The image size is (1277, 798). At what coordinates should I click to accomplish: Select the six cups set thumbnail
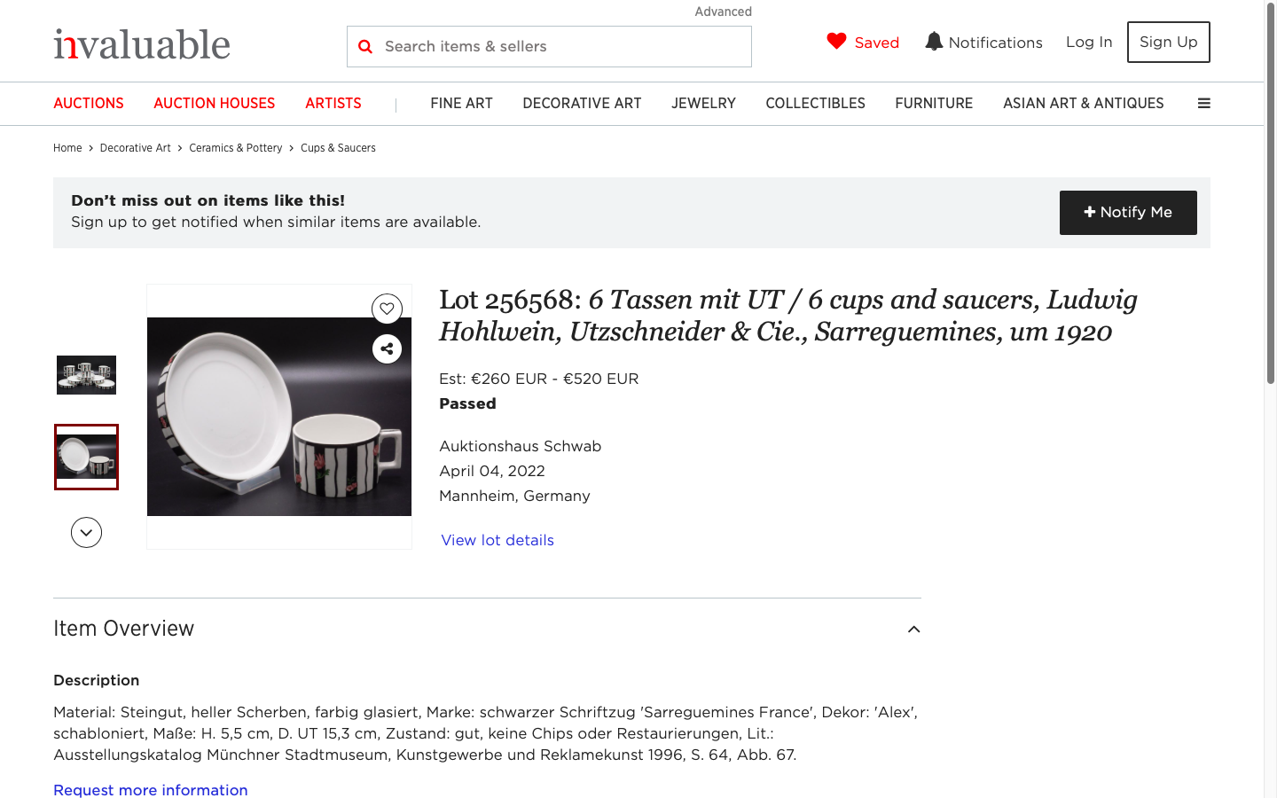[x=86, y=375]
